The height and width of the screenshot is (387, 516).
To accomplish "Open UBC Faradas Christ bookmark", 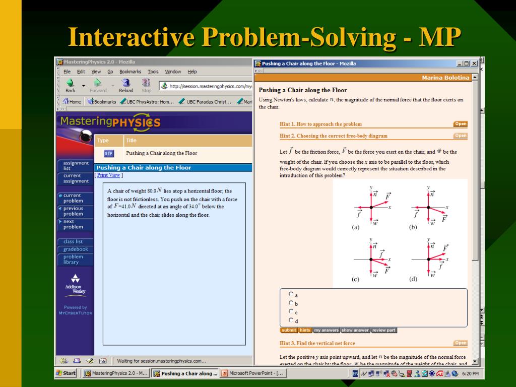I will coord(205,102).
